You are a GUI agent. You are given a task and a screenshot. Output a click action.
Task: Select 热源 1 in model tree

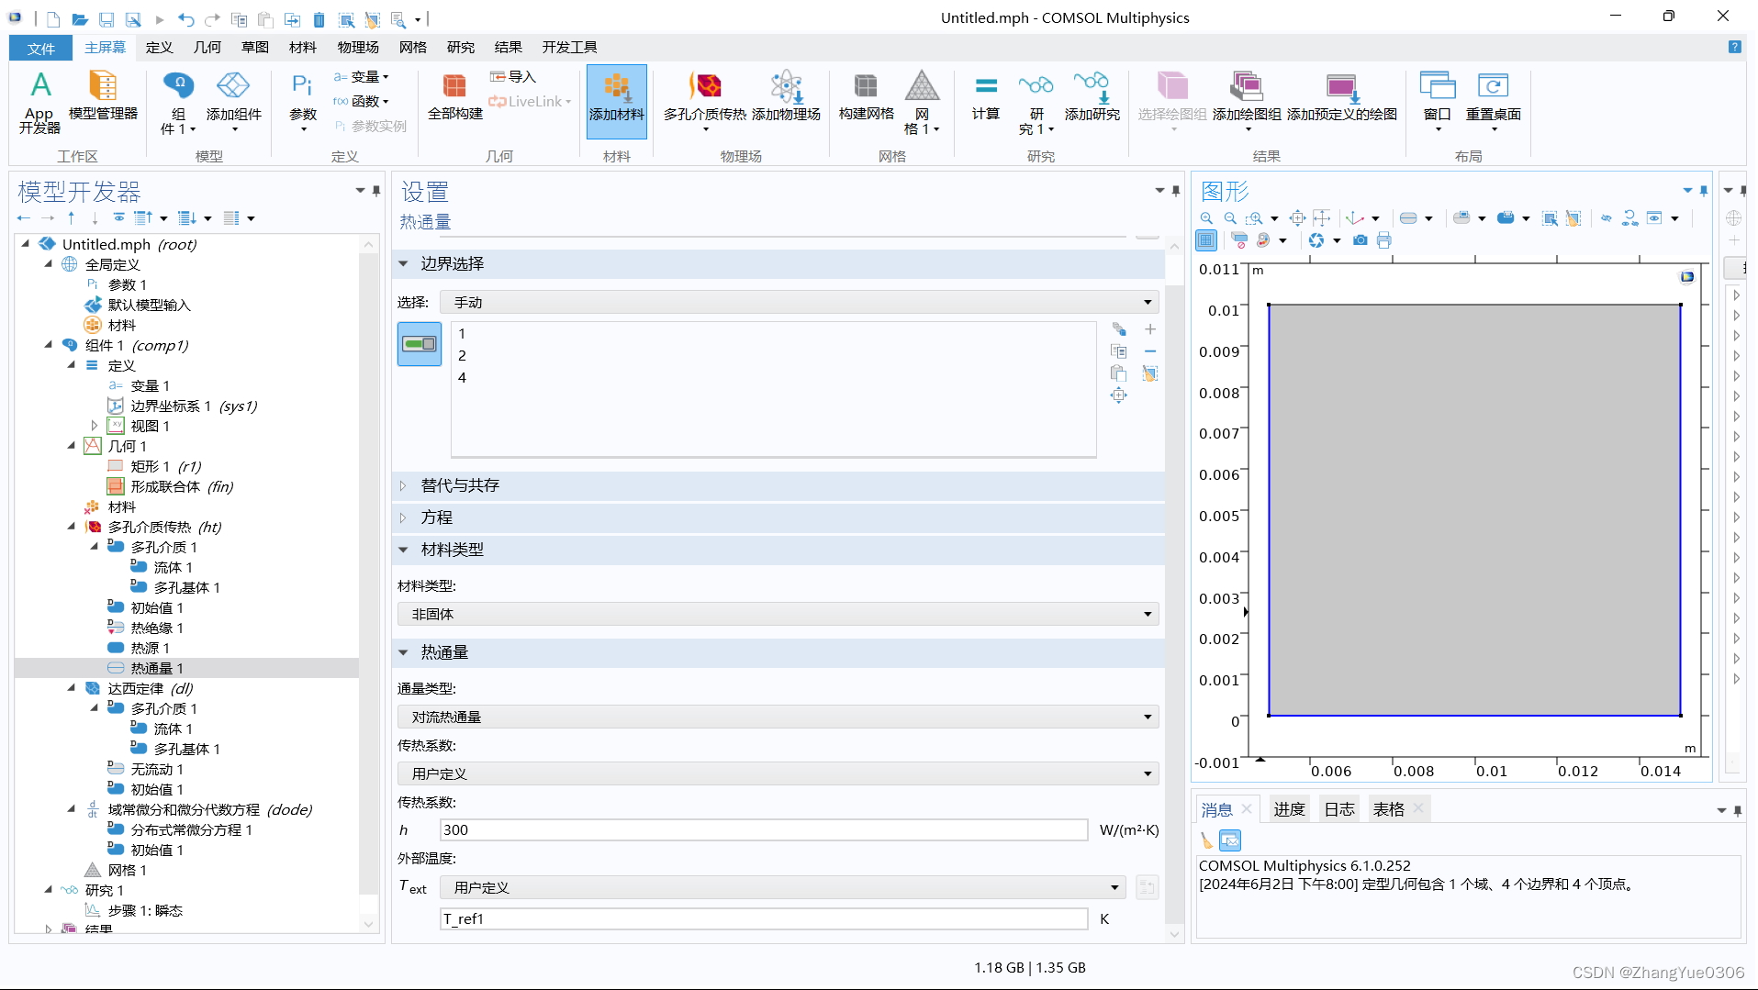150,648
